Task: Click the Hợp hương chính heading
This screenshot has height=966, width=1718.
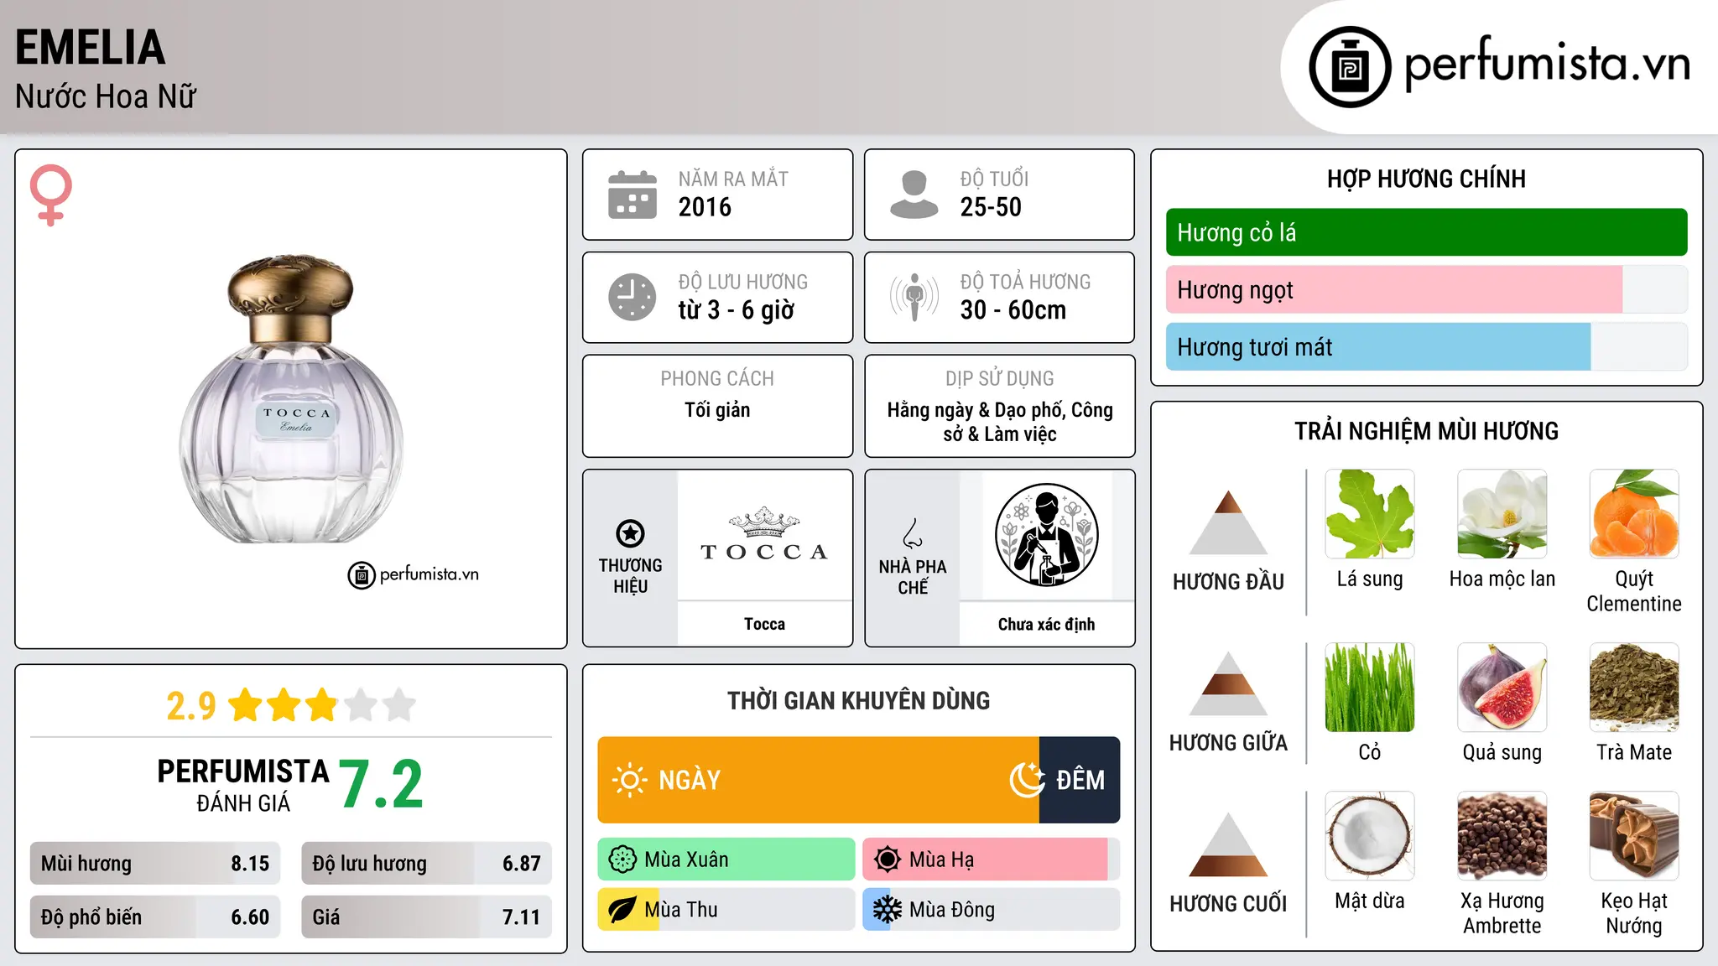Action: pos(1426,179)
